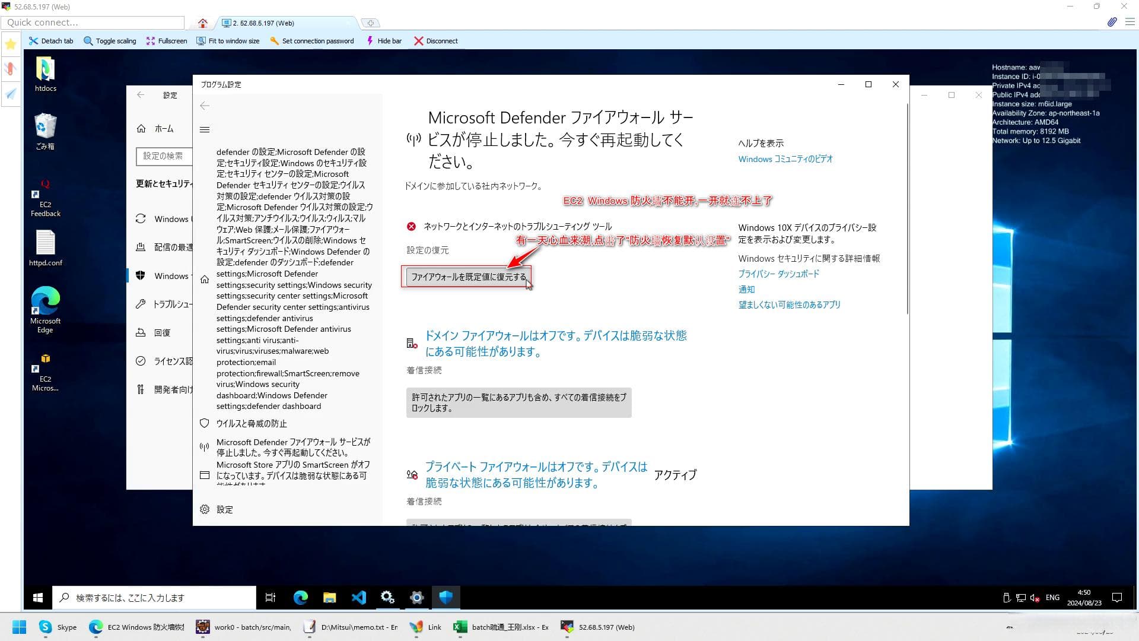Toggle scaling in the remote toolbar
This screenshot has height=641, width=1139.
point(110,41)
